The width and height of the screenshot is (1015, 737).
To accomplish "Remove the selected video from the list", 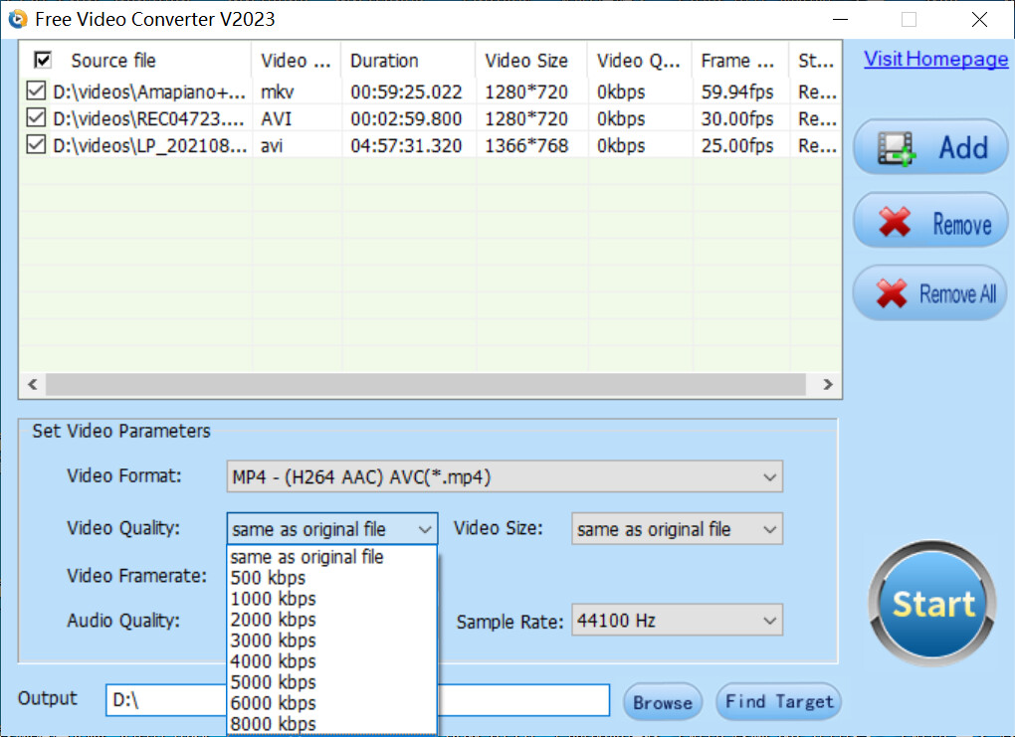I will click(929, 220).
